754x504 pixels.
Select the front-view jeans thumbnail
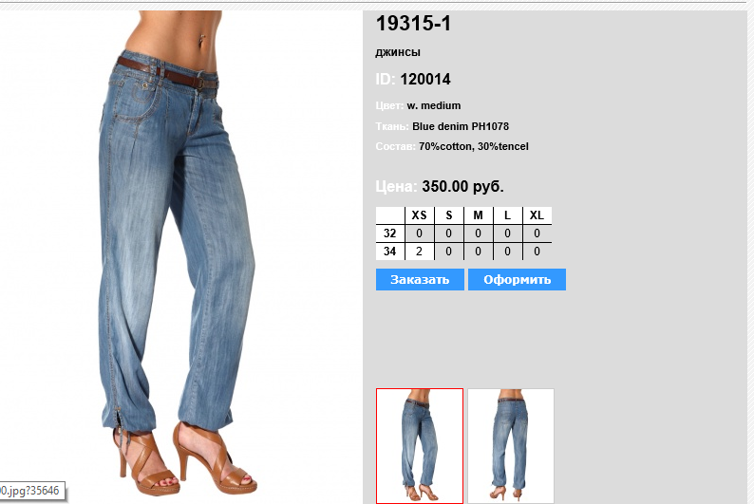coord(420,446)
